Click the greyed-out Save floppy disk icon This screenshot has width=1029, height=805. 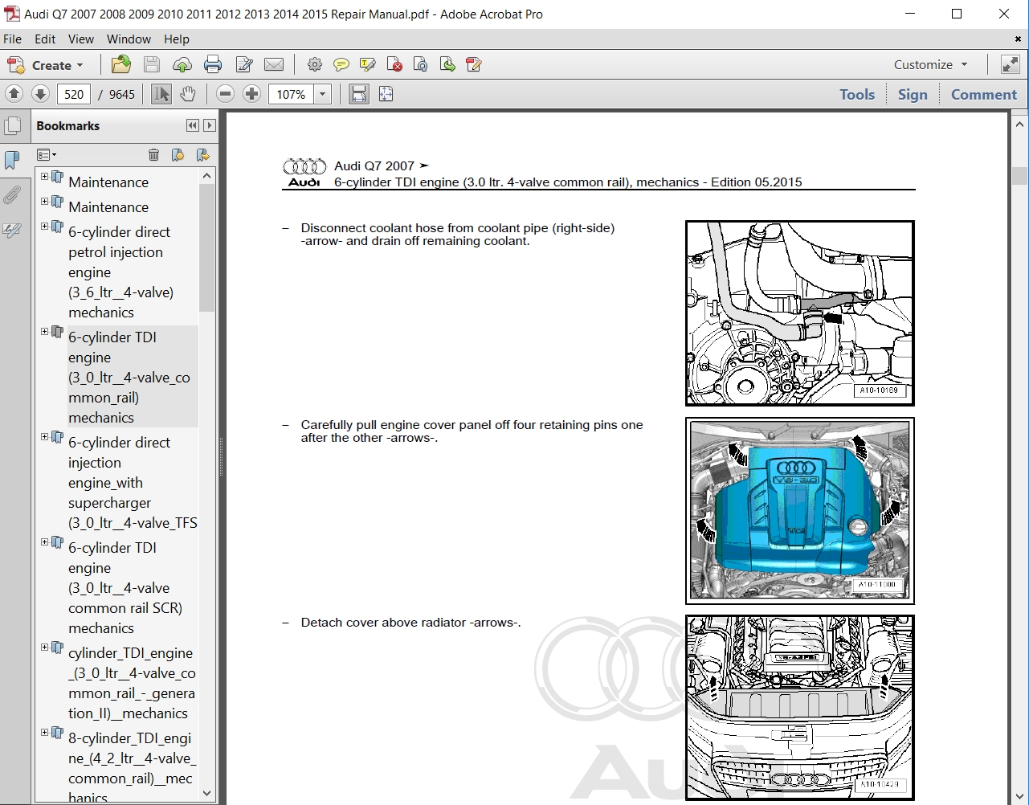click(x=152, y=65)
